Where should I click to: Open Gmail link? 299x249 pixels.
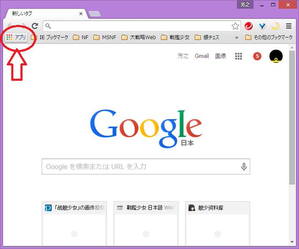click(202, 56)
